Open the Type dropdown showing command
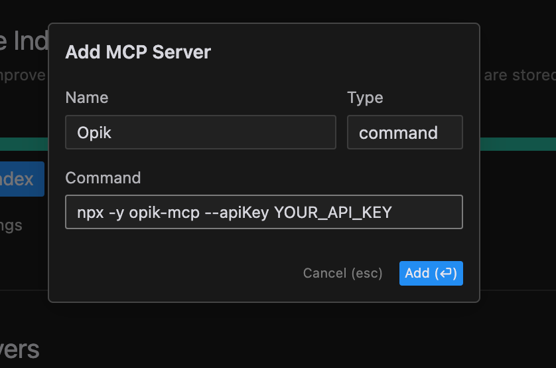Viewport: 556px width, 368px height. pos(404,132)
